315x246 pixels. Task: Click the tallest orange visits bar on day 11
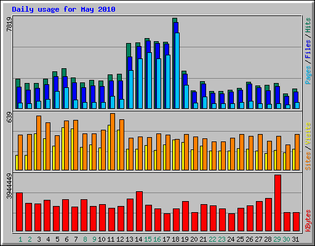pyautogui.click(x=113, y=141)
